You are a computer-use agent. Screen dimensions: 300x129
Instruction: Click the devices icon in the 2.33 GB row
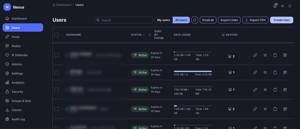tap(230, 56)
